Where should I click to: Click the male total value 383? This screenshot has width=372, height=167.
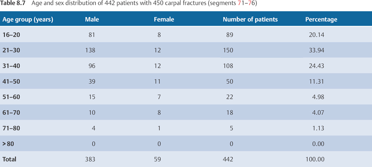[x=90, y=160]
